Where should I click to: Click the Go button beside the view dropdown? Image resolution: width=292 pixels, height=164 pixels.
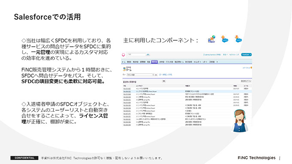point(156,75)
